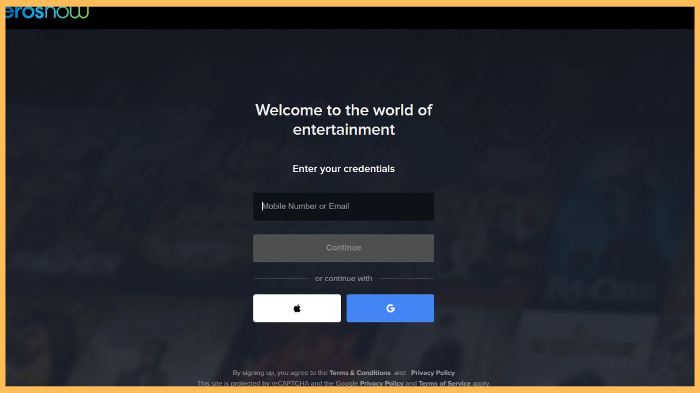The image size is (700, 393).
Task: Click the welcome headline text
Action: (x=343, y=120)
